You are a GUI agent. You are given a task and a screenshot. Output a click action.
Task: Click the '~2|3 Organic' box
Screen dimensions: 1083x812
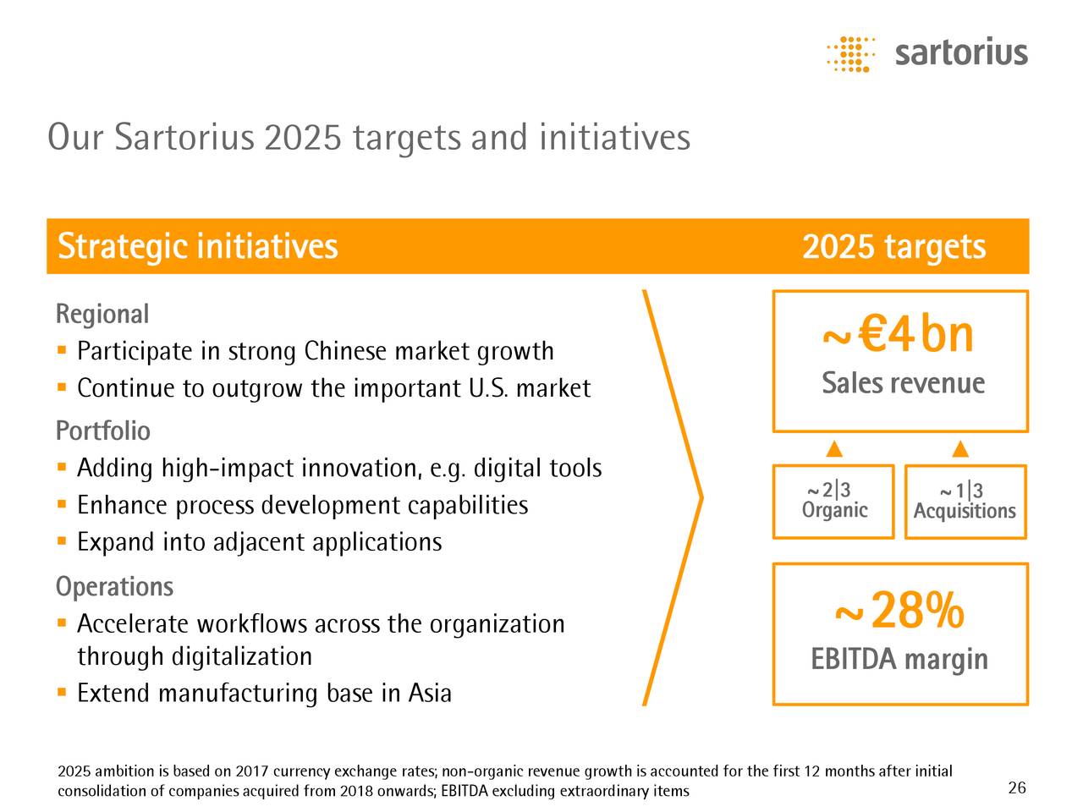833,502
